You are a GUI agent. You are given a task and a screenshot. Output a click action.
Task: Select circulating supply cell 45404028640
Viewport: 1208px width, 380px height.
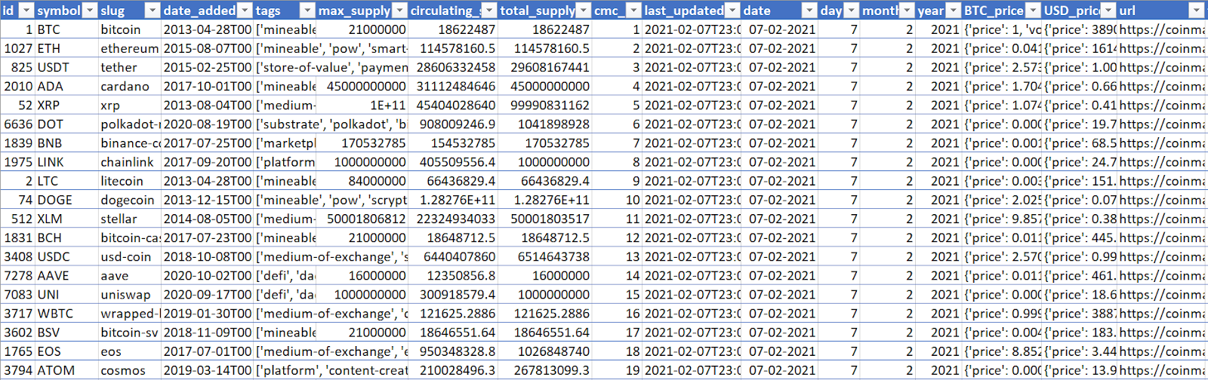453,105
